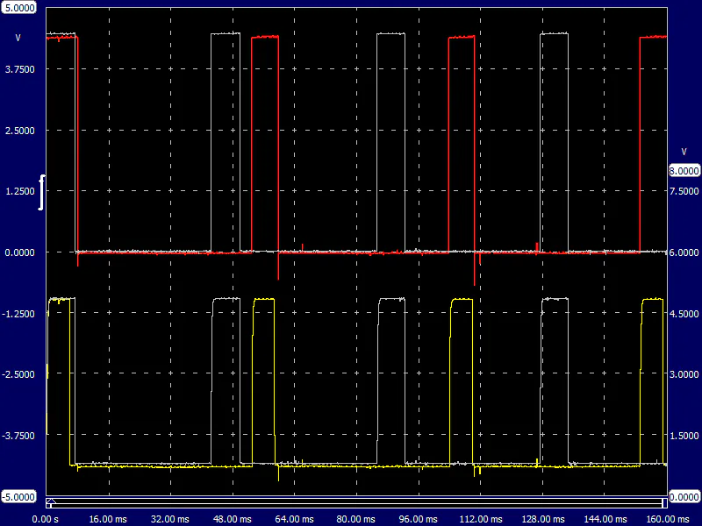This screenshot has width=702, height=526.
Task: Click the 8.0000 upper range box on right axis
Action: click(x=684, y=171)
